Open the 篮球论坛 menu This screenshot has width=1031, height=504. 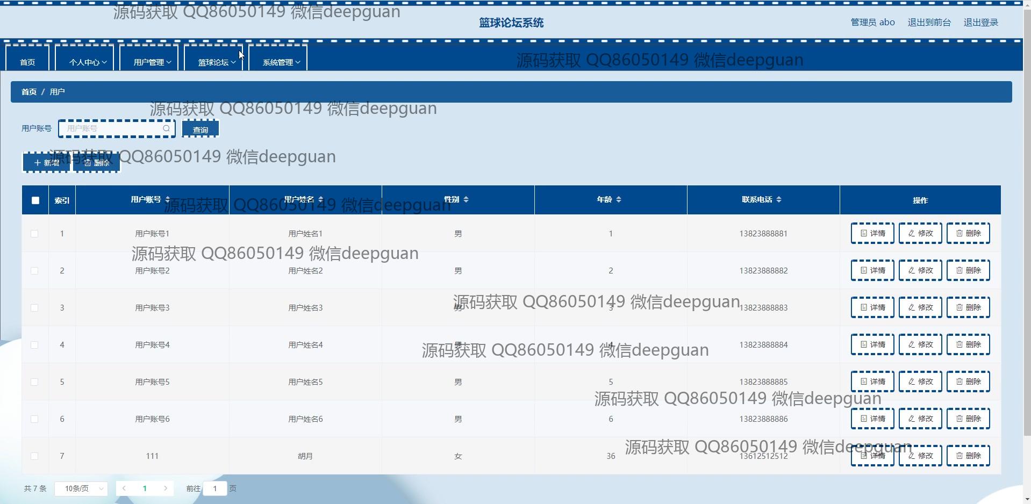pos(216,62)
